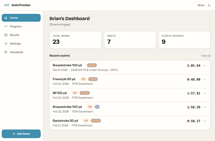Expand more options for IM 100 yd
215x141 pixels.
click(x=205, y=93)
